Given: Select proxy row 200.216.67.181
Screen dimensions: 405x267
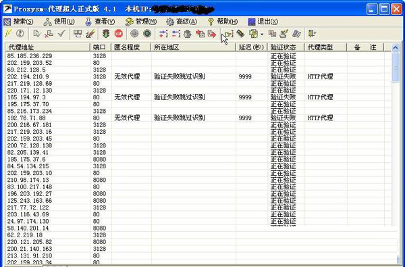Looking at the screenshot, I should [x=198, y=125].
